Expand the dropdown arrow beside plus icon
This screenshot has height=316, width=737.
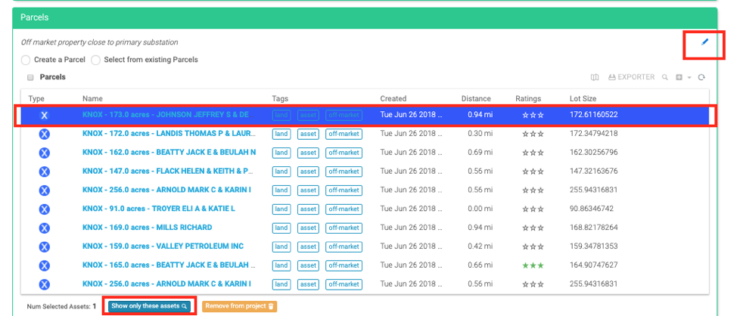coord(689,78)
